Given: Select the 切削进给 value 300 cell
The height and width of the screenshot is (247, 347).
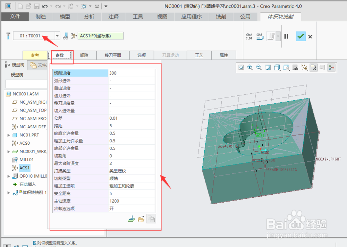Looking at the screenshot, I should [132, 73].
